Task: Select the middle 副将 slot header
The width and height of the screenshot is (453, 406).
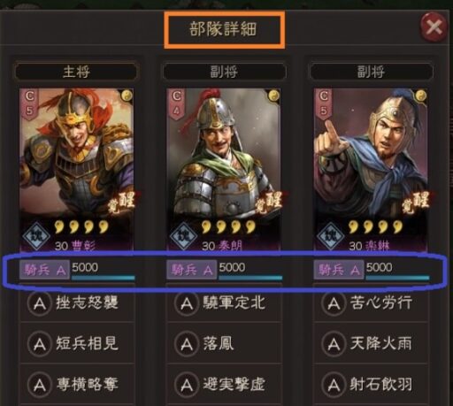Action: coord(224,72)
